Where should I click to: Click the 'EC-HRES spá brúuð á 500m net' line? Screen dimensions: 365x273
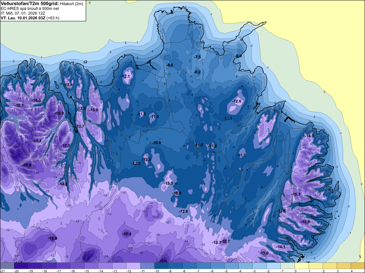[x=30, y=8]
